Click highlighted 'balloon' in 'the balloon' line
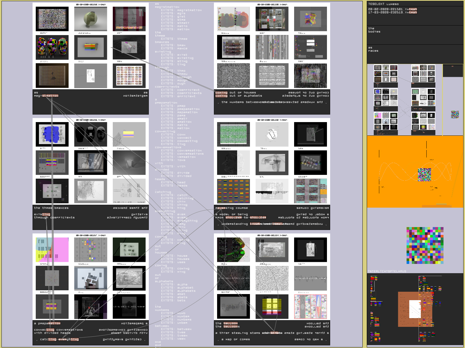The image size is (465, 348). point(230,323)
